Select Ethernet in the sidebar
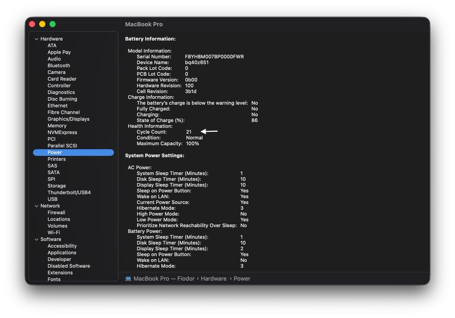Image resolution: width=455 pixels, height=318 pixels. tap(57, 106)
